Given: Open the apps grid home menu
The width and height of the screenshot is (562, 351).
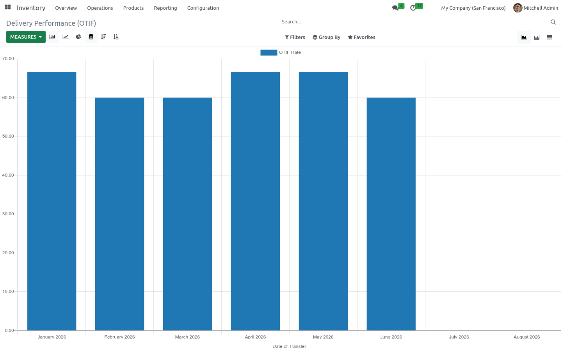Looking at the screenshot, I should point(8,7).
